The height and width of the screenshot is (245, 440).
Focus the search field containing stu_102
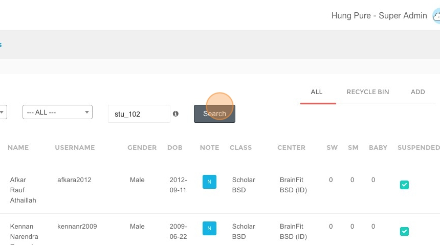click(139, 114)
